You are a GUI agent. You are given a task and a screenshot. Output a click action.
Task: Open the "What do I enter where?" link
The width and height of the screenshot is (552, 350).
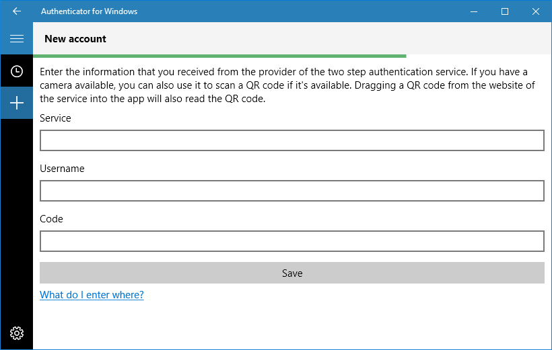point(92,295)
